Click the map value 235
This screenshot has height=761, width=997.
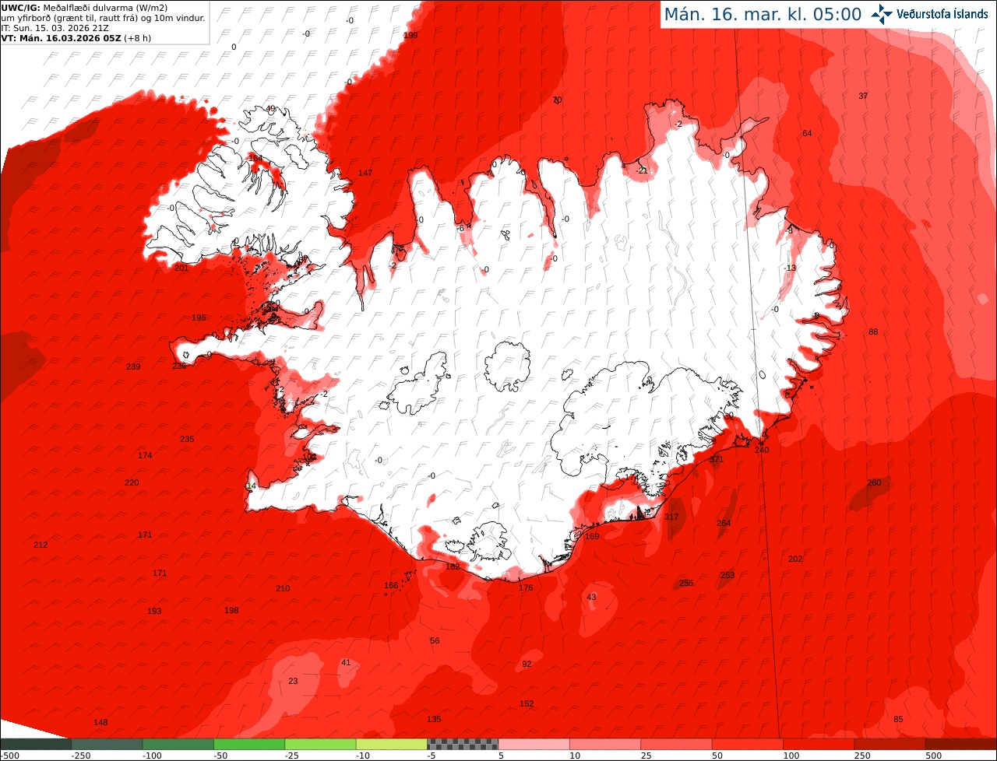tap(187, 440)
